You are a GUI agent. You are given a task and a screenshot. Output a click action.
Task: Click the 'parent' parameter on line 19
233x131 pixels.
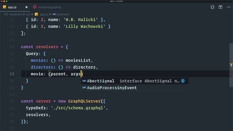pyautogui.click(x=58, y=74)
